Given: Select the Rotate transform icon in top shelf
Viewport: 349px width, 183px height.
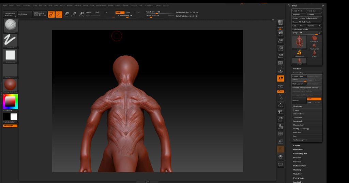Looking at the screenshot, I should coord(81,14).
